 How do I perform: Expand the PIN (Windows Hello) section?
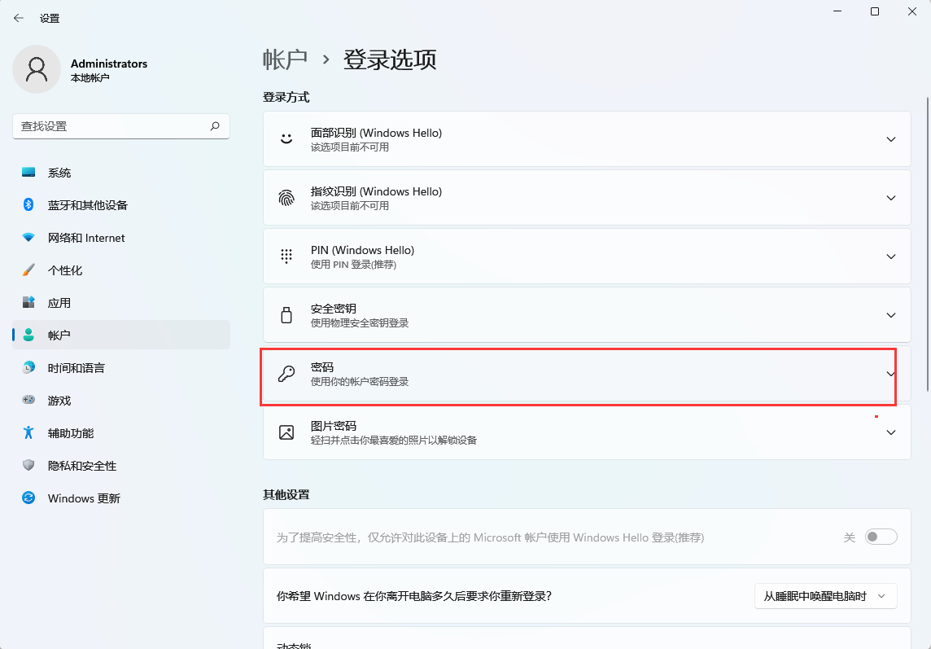890,256
